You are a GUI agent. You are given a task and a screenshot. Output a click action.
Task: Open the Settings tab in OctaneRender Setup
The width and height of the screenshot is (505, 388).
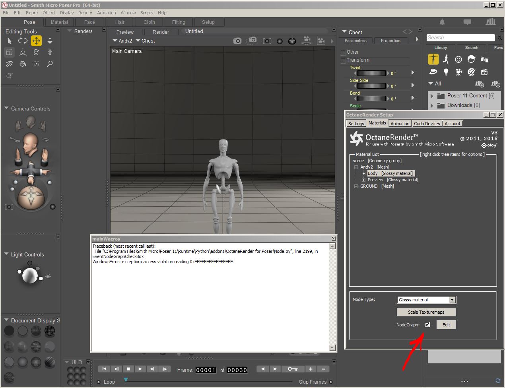[x=356, y=124]
